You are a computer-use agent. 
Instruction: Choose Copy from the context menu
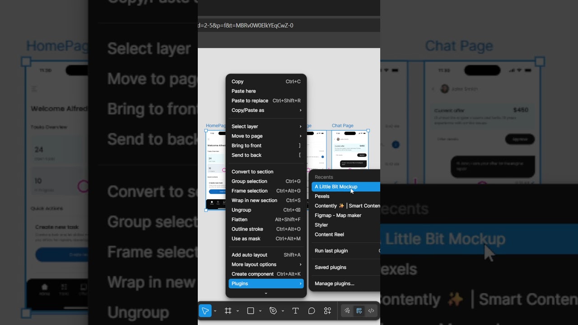[266, 82]
